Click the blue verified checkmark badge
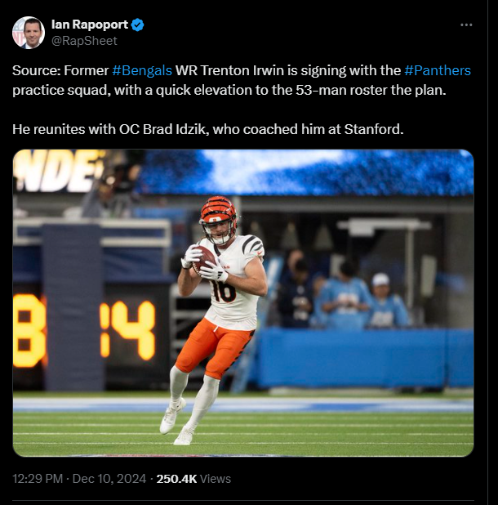The height and width of the screenshot is (505, 498). point(138,25)
